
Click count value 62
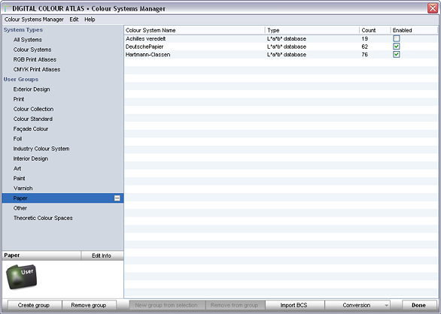click(365, 47)
